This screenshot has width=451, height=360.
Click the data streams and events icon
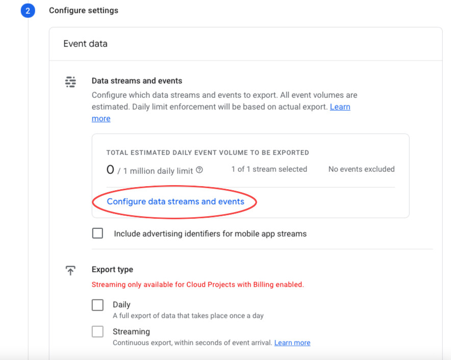point(70,82)
